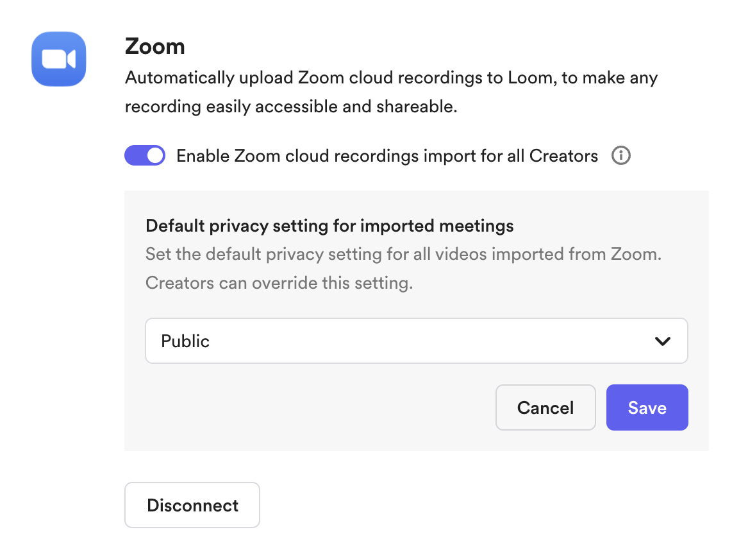Click the white knob of the import toggle
The image size is (732, 548).
(154, 156)
